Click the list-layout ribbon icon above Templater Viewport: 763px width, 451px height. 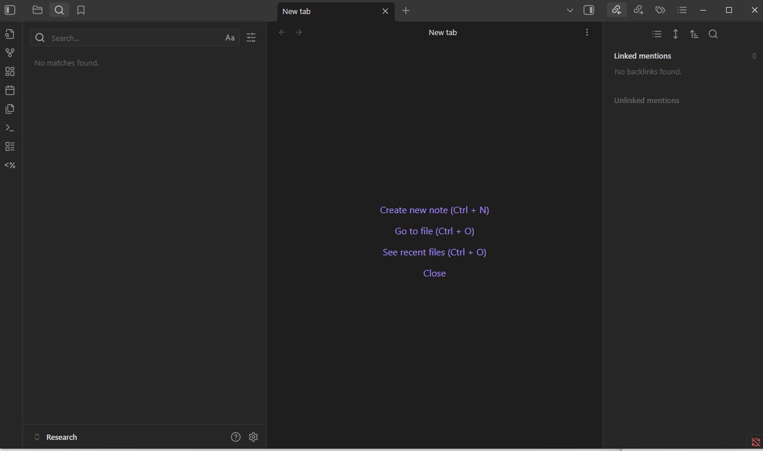(x=10, y=146)
